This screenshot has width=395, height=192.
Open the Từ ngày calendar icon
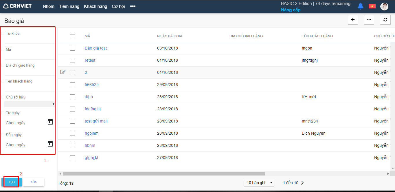(x=50, y=122)
